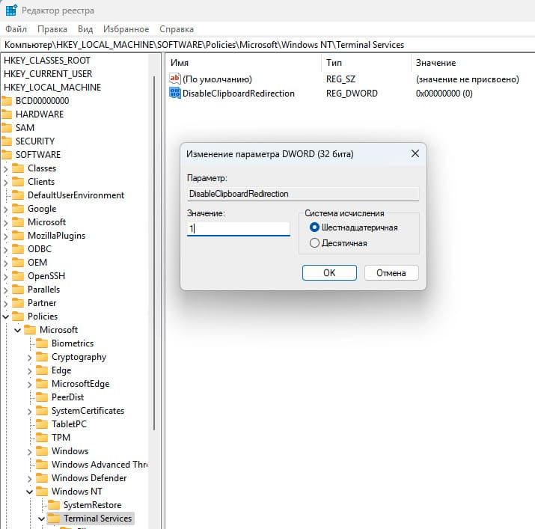
Task: Click the BCD00000000 folder icon
Action: [7, 101]
